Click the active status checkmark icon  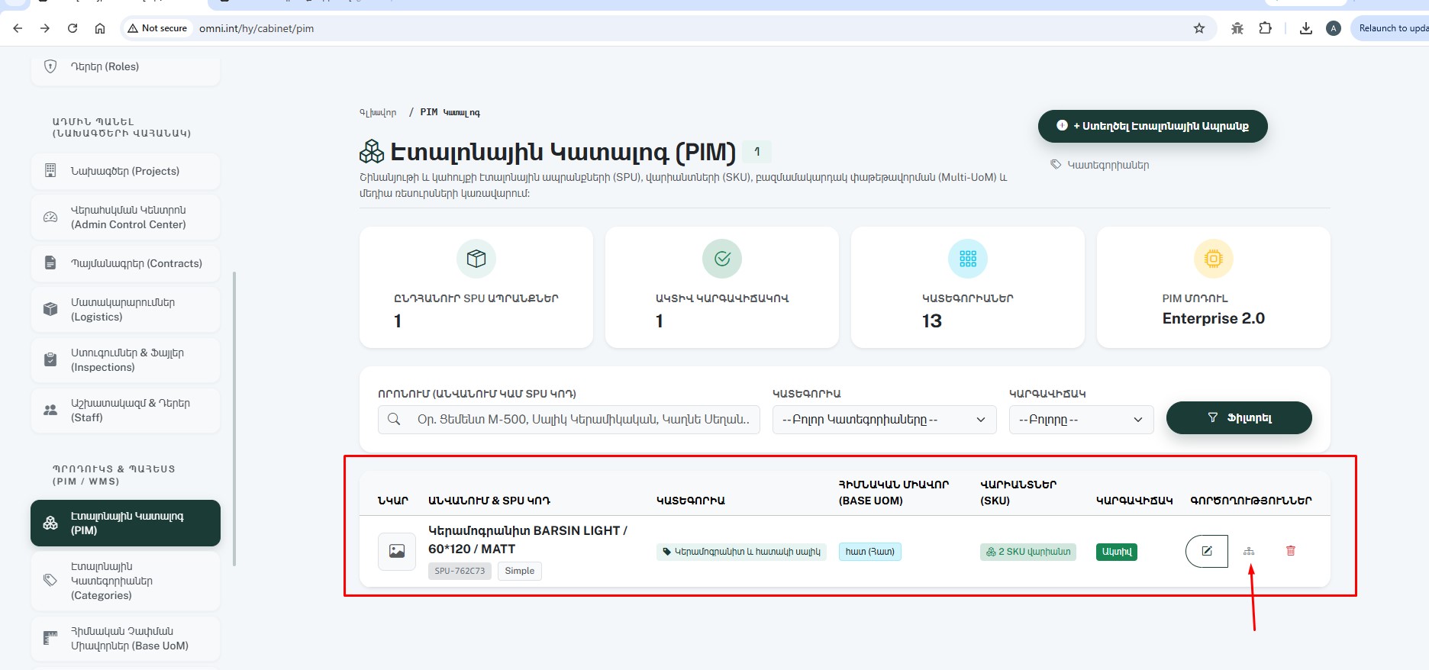[x=722, y=259]
